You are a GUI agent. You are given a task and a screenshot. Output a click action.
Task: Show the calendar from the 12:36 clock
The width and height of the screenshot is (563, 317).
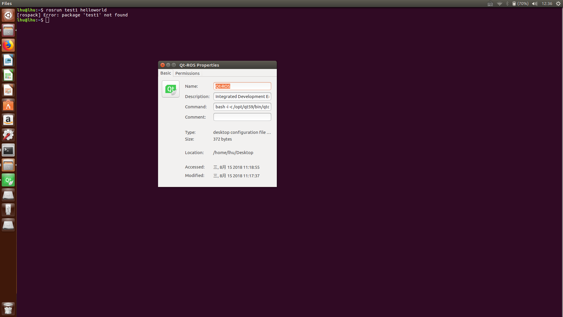point(547,4)
